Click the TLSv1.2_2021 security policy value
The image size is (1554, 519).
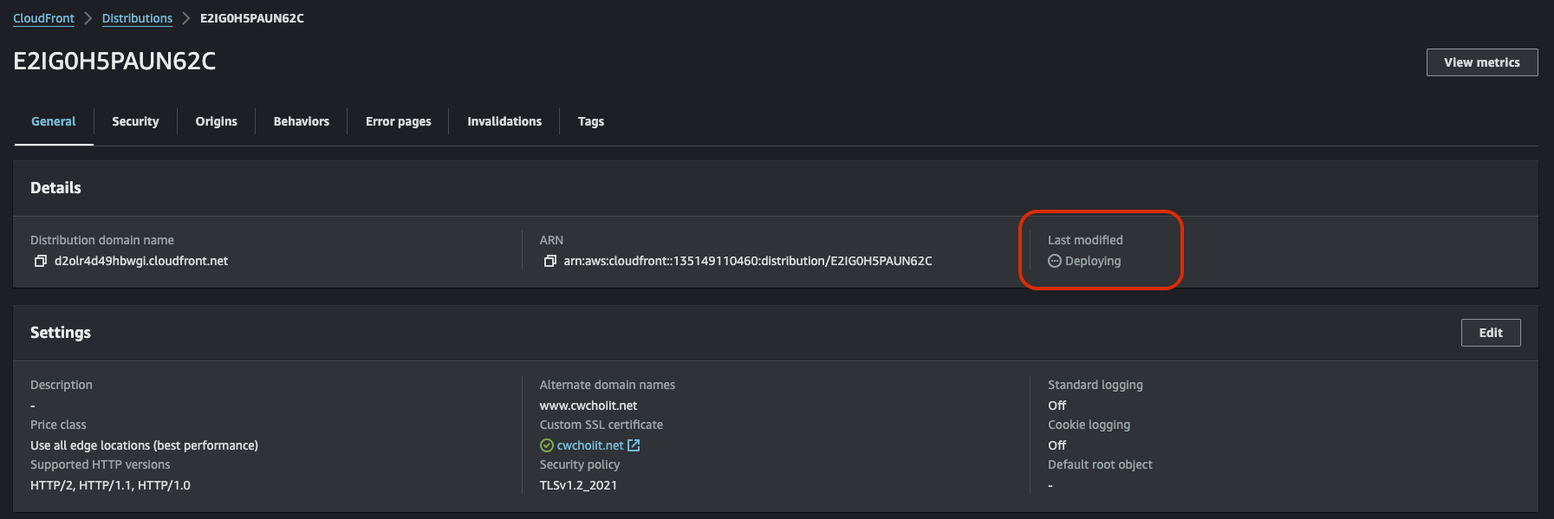[578, 485]
